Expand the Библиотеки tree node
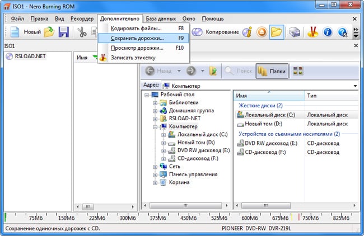 tap(155, 103)
